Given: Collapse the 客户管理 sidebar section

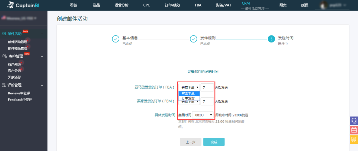Looking at the screenshot, I should point(42,56).
